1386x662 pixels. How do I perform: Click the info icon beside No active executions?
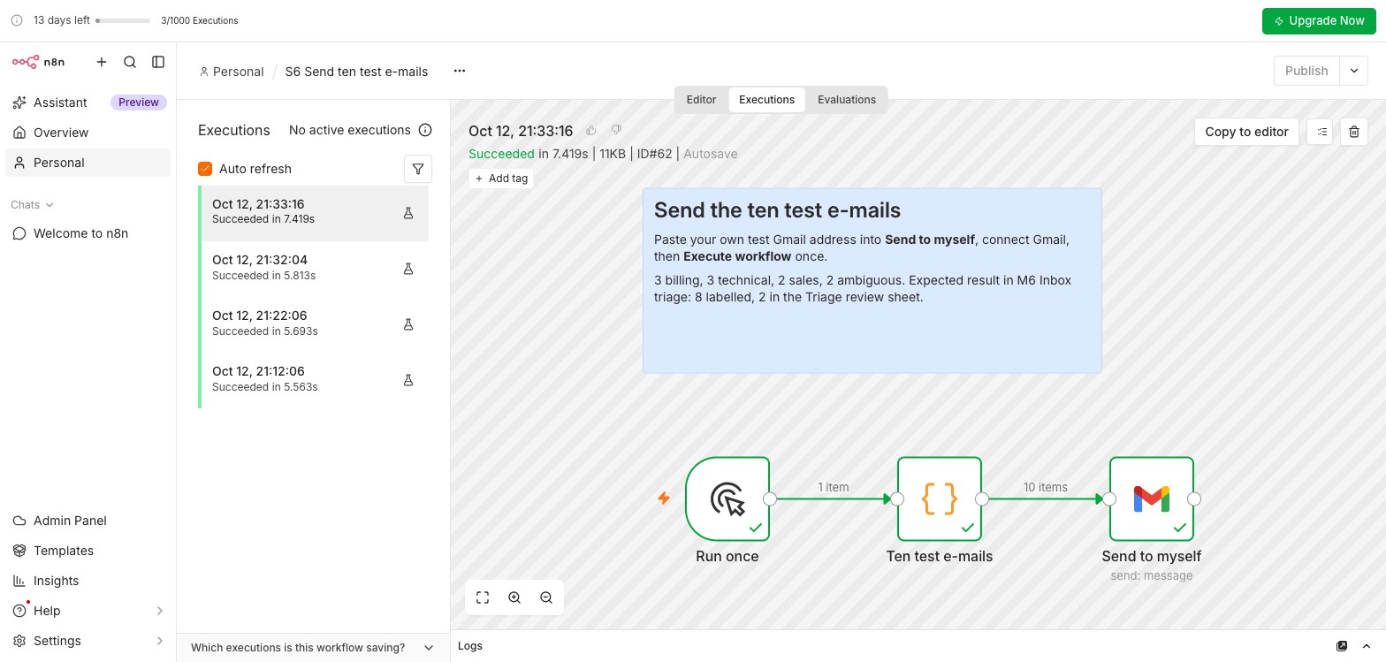tap(425, 130)
